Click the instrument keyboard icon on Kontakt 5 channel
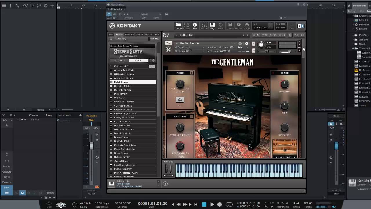 tap(97, 187)
